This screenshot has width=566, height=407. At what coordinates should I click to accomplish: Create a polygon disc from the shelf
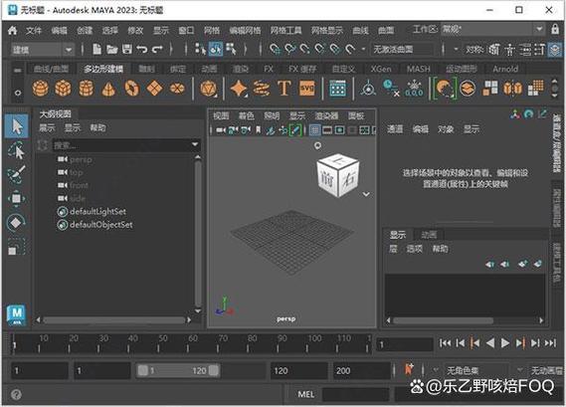[x=177, y=89]
